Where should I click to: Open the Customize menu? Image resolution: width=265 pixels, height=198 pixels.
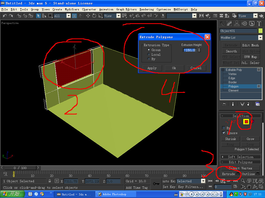click(164, 9)
